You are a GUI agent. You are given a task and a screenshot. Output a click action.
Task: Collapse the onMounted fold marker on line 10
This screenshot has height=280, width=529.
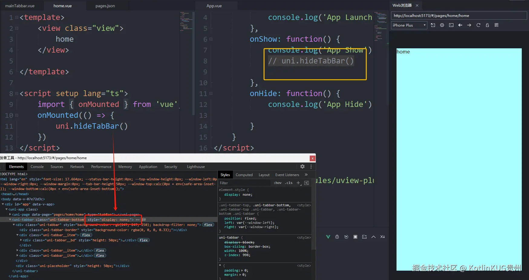17,115
